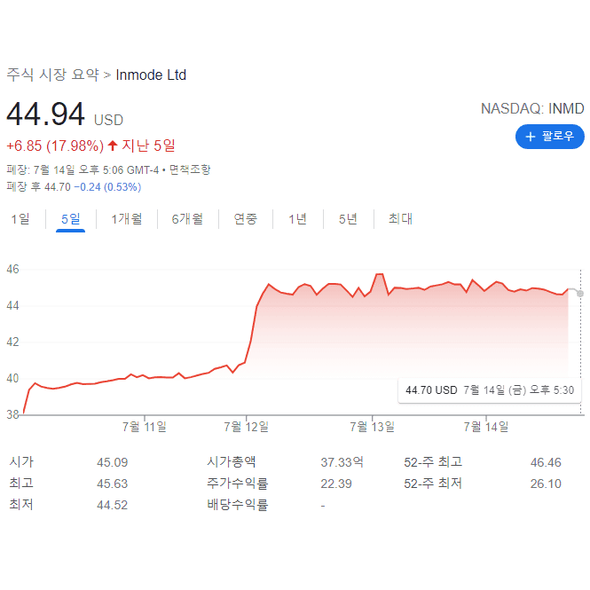Screen dimensions: 590x590
Task: Select the 1일 time range tab
Action: coord(20,218)
